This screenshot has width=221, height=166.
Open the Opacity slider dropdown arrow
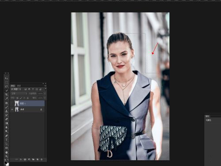[45, 94]
